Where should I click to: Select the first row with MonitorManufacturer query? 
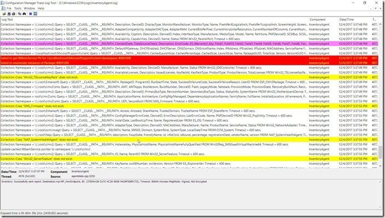click(x=189, y=25)
